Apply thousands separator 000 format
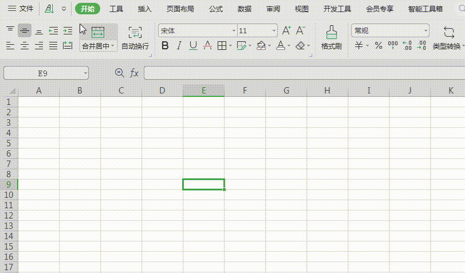This screenshot has width=465, height=273. (x=393, y=45)
